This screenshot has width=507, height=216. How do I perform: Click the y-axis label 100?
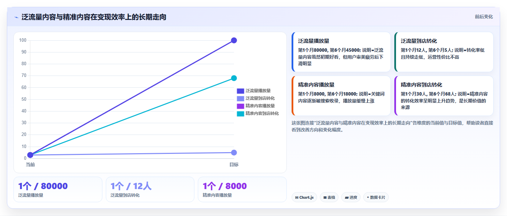23,40
